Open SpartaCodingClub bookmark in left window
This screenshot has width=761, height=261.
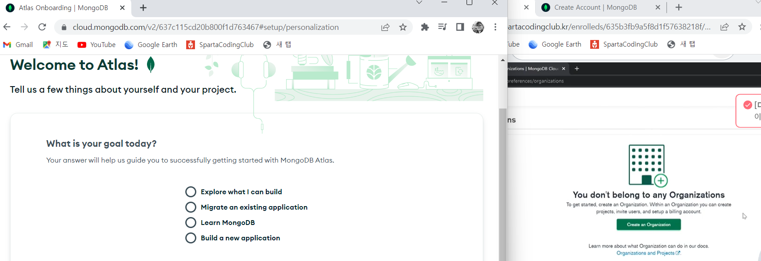[x=220, y=45]
